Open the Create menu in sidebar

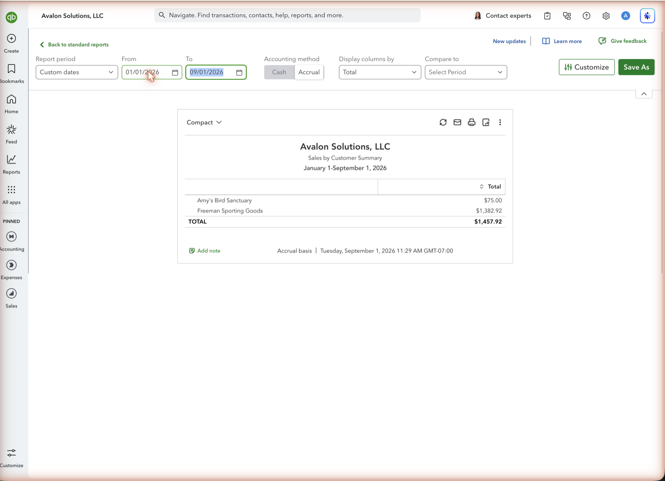click(12, 43)
